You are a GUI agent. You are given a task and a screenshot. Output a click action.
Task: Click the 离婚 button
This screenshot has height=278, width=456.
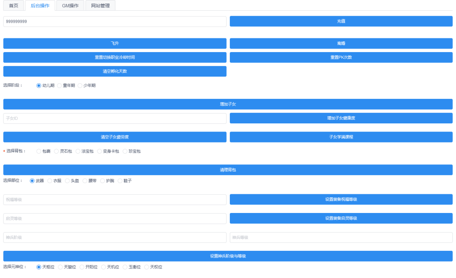coord(341,44)
